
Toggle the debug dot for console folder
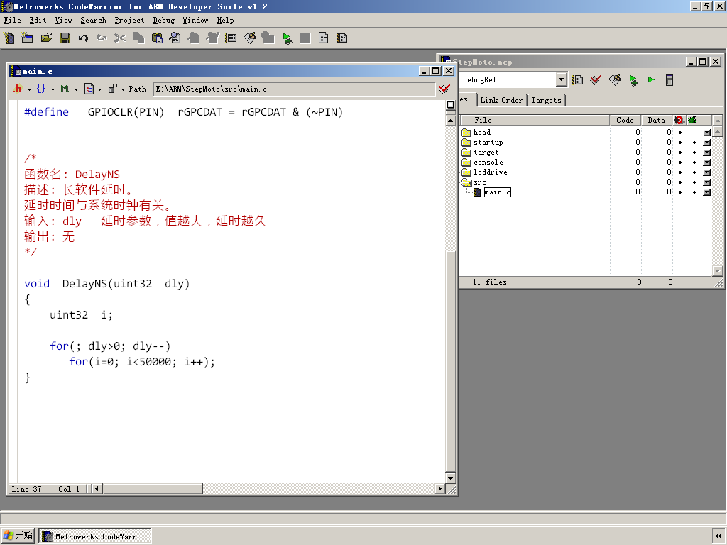694,163
